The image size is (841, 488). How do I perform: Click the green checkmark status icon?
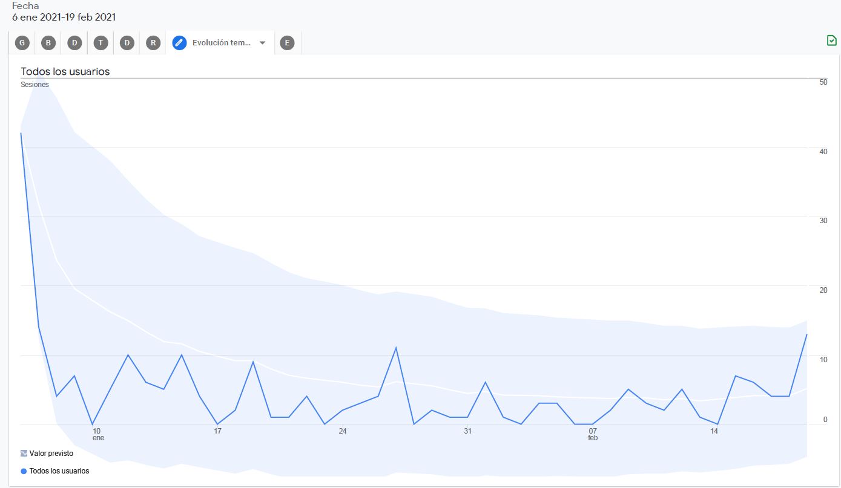coord(832,41)
